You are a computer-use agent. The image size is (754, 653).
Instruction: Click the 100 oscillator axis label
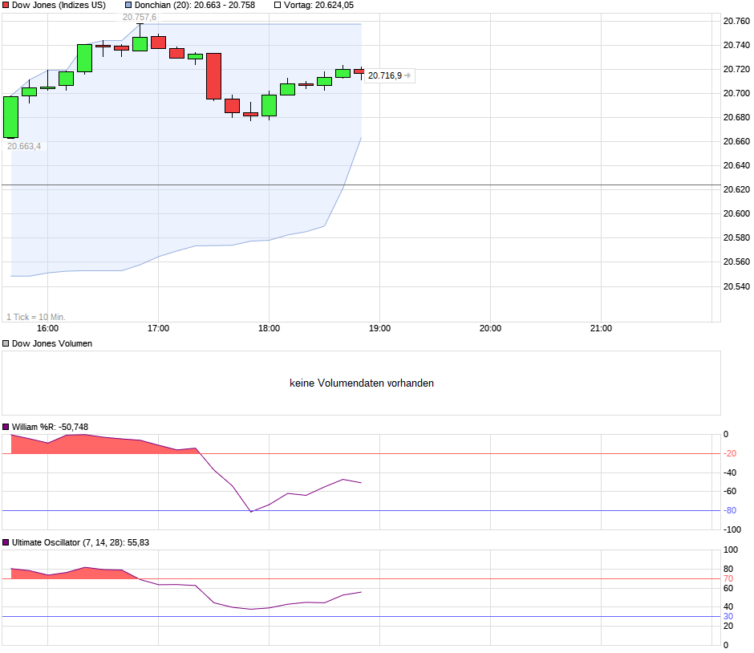click(x=731, y=550)
